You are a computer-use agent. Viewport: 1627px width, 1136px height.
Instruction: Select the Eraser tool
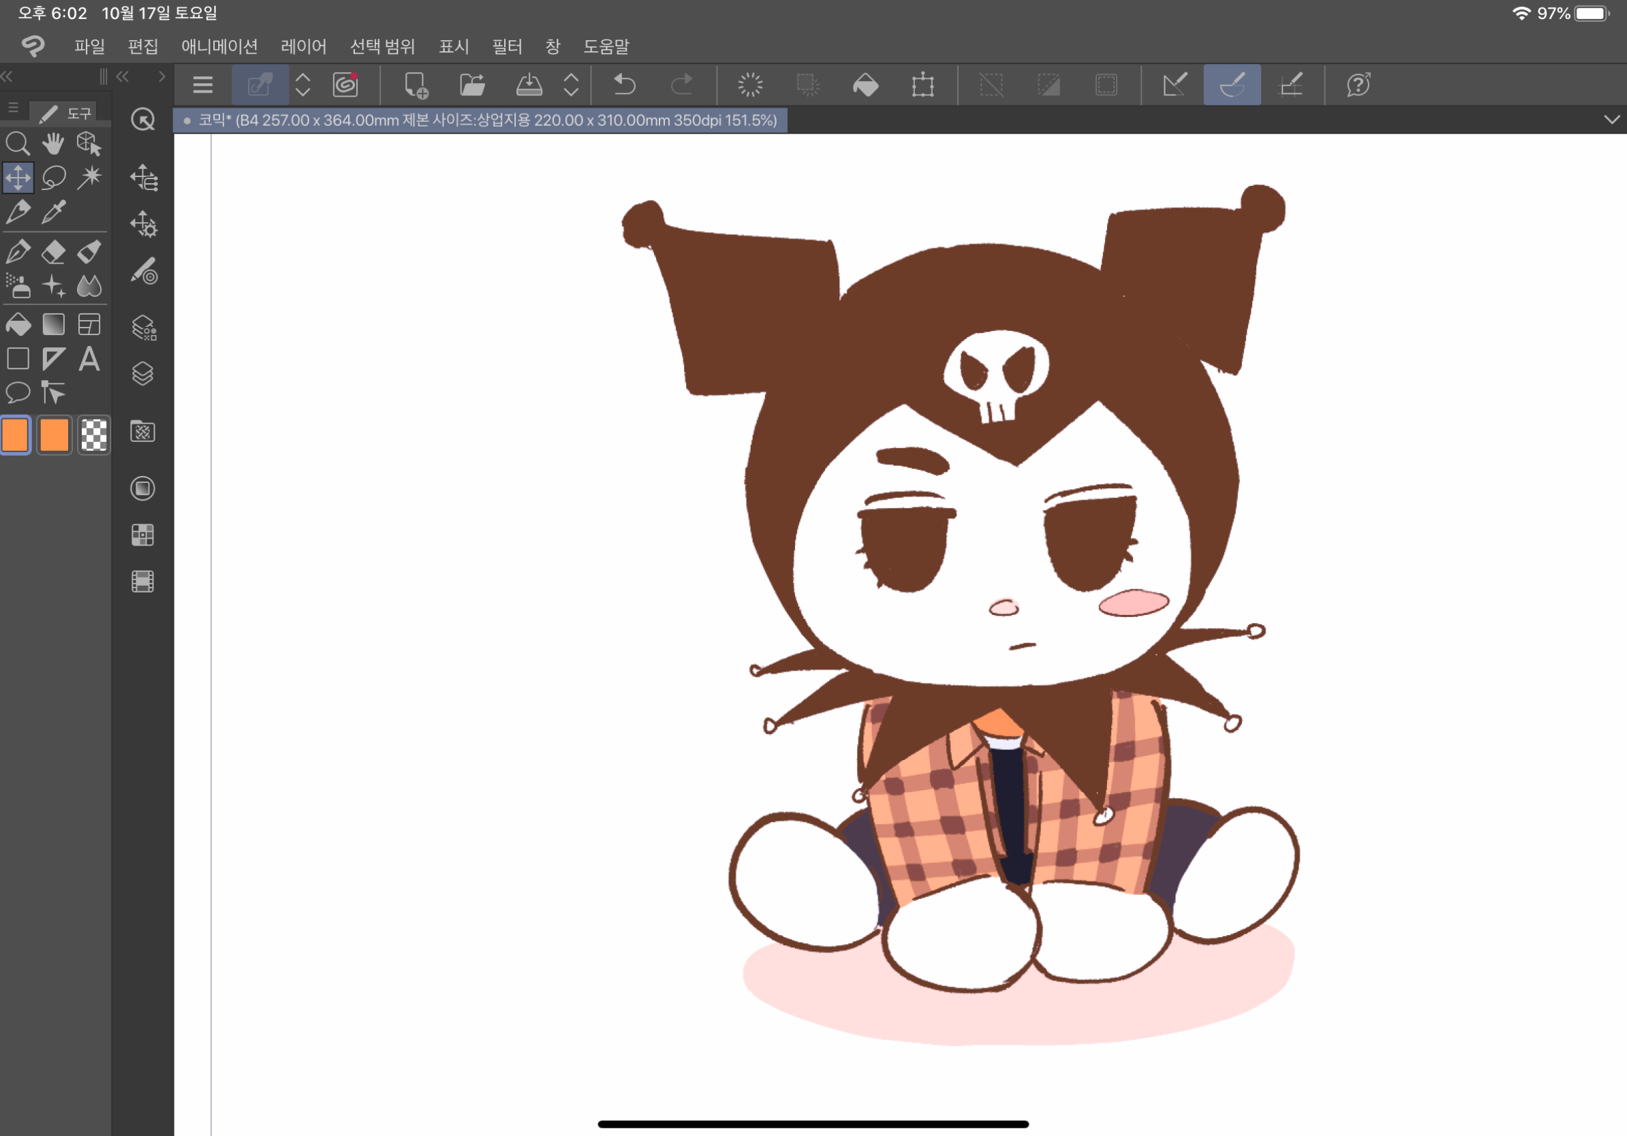pos(53,251)
